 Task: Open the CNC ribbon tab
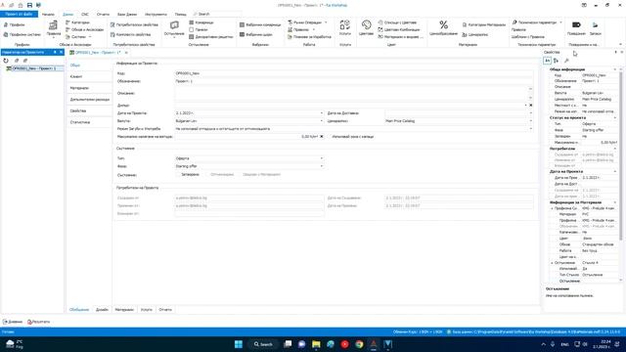point(85,14)
